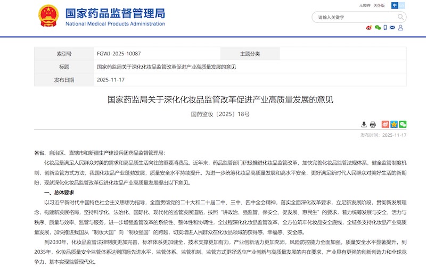The image size is (426, 267).
Task: Click the search magnifier icon
Action: (400, 17)
